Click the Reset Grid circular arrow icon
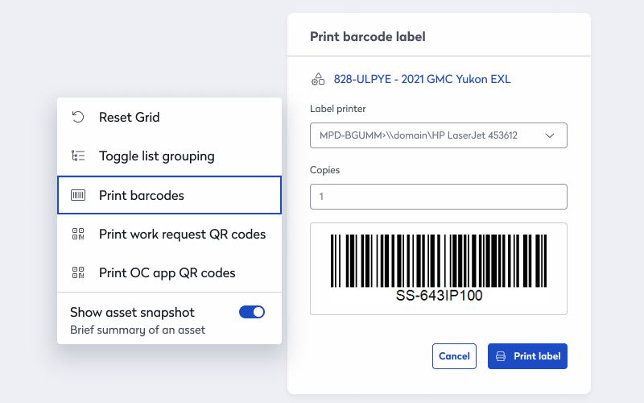Screen dimensions: 644x403 (x=78, y=117)
